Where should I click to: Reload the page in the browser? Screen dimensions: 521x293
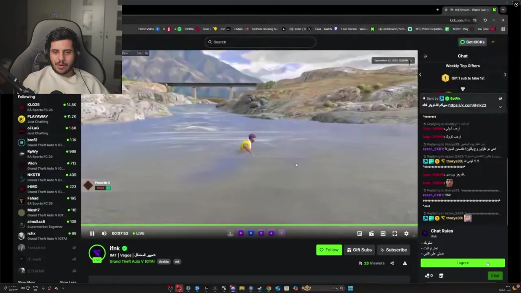485,20
